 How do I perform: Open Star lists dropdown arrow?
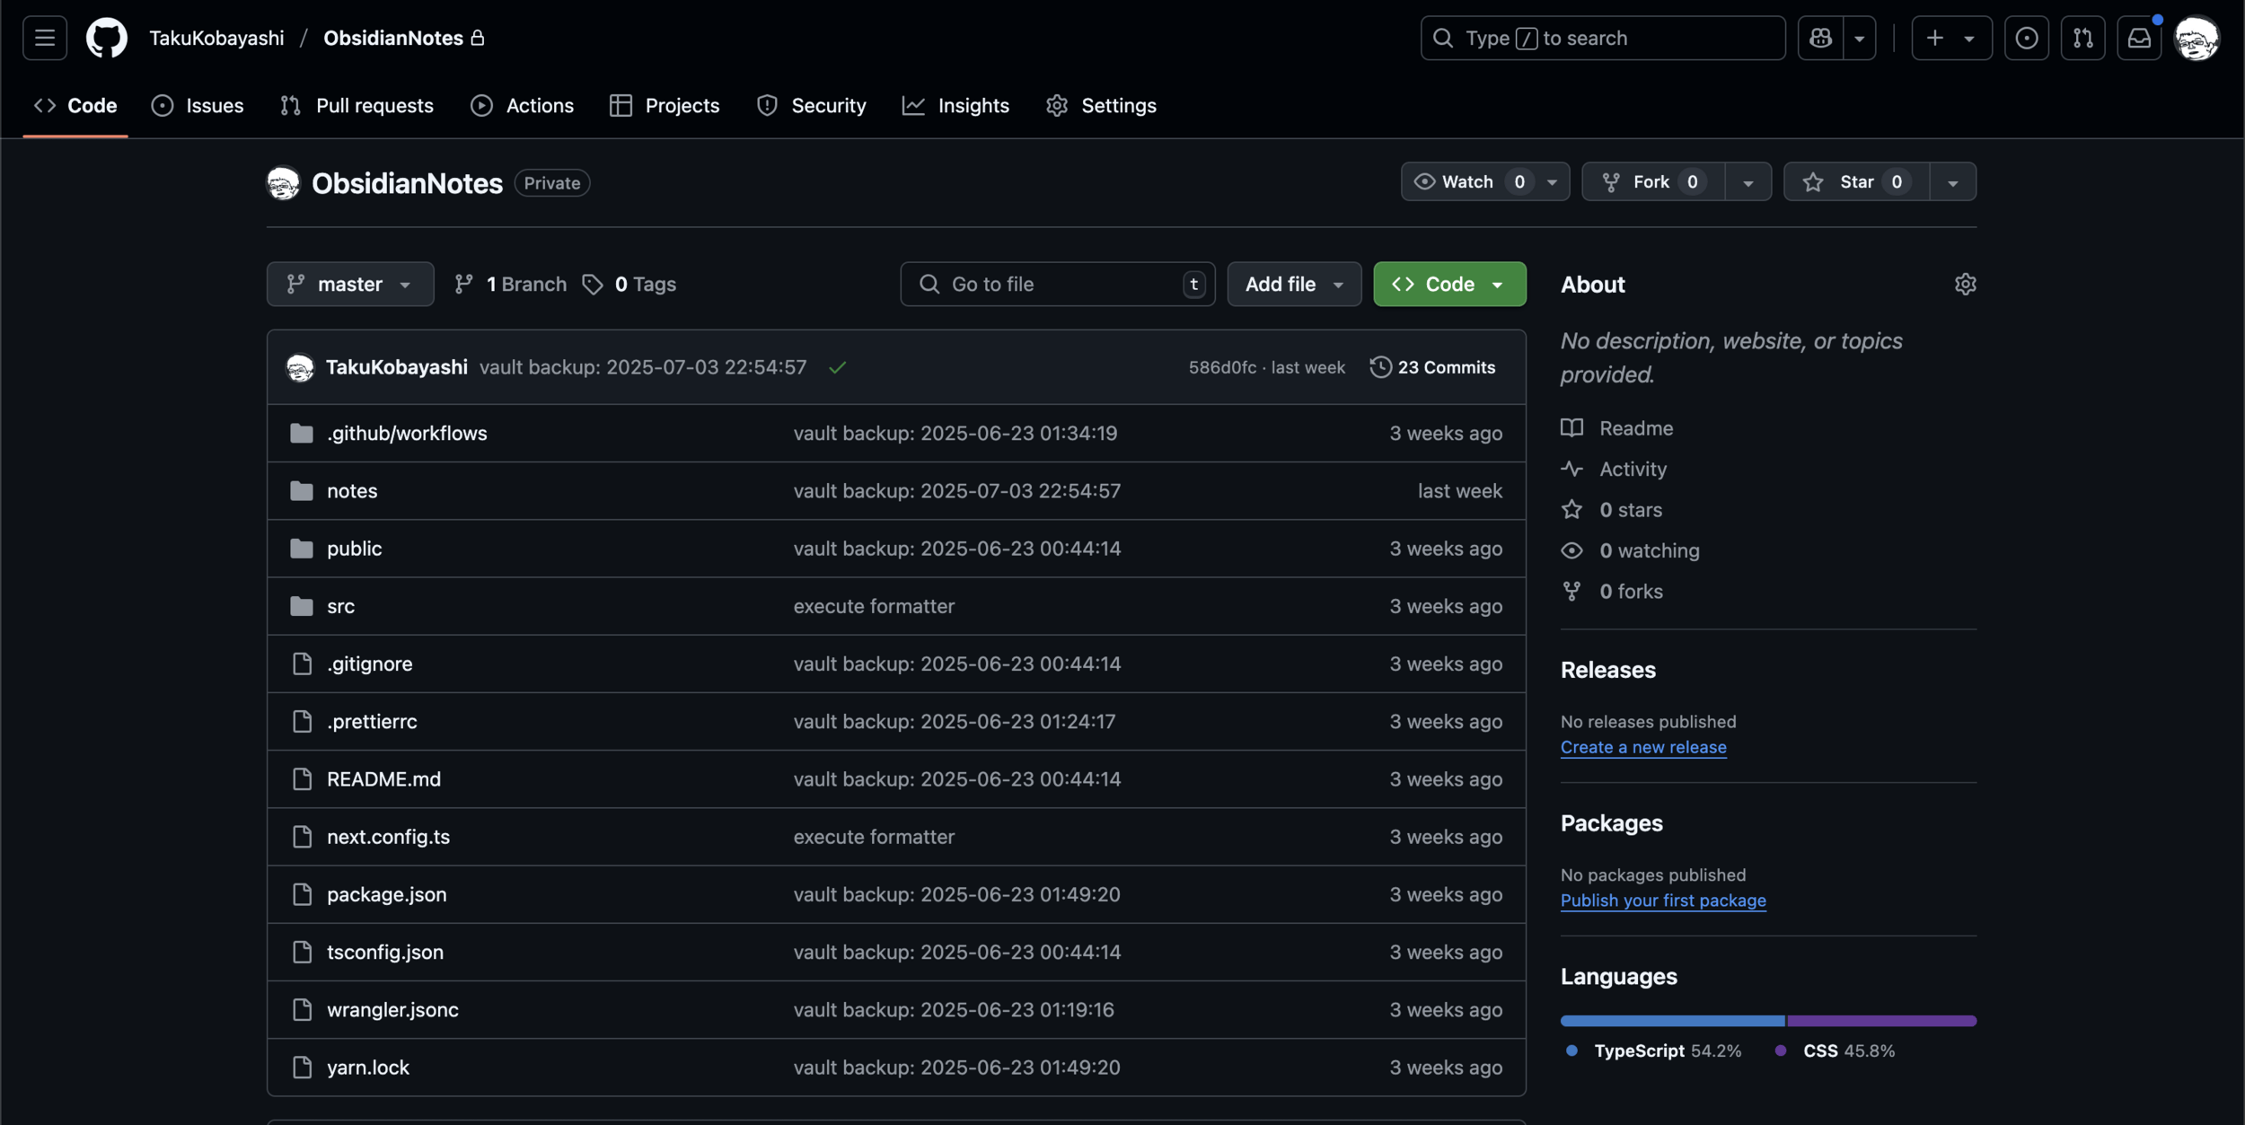tap(1952, 181)
